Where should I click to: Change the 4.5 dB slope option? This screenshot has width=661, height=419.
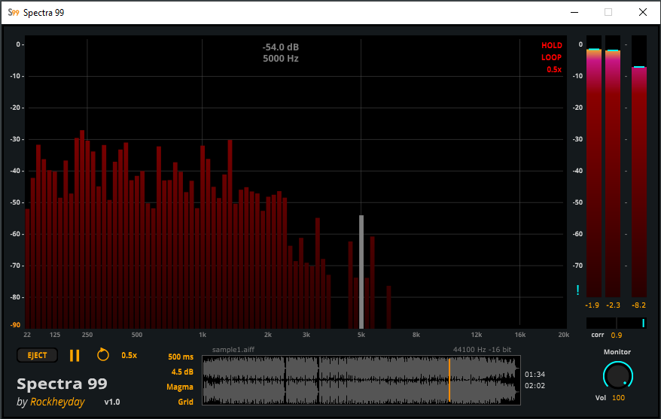[181, 372]
